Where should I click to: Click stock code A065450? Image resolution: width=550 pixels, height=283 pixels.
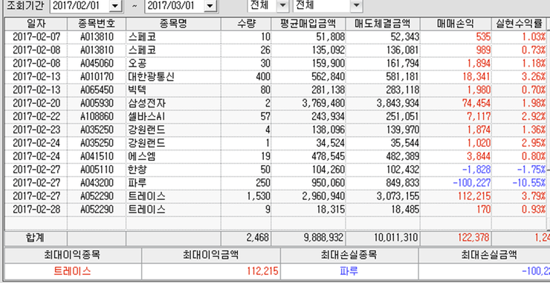97,90
